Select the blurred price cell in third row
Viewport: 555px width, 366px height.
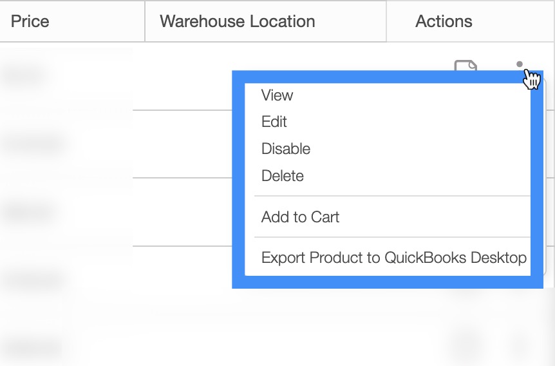[x=29, y=211]
